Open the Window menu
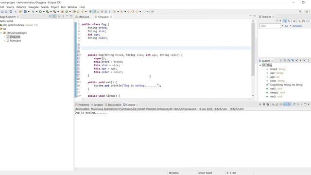This screenshot has height=175, width=311. 72,7
